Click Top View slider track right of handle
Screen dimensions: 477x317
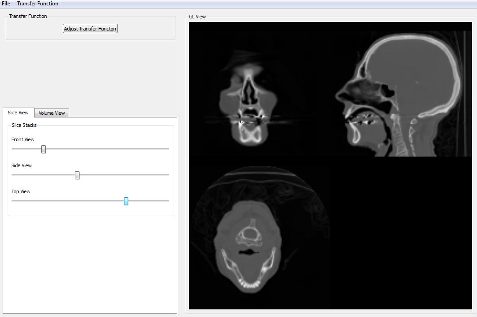pyautogui.click(x=148, y=201)
